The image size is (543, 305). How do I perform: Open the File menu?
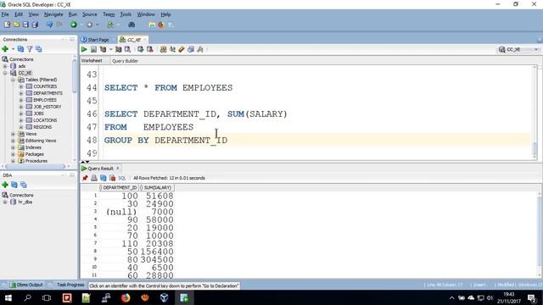5,14
